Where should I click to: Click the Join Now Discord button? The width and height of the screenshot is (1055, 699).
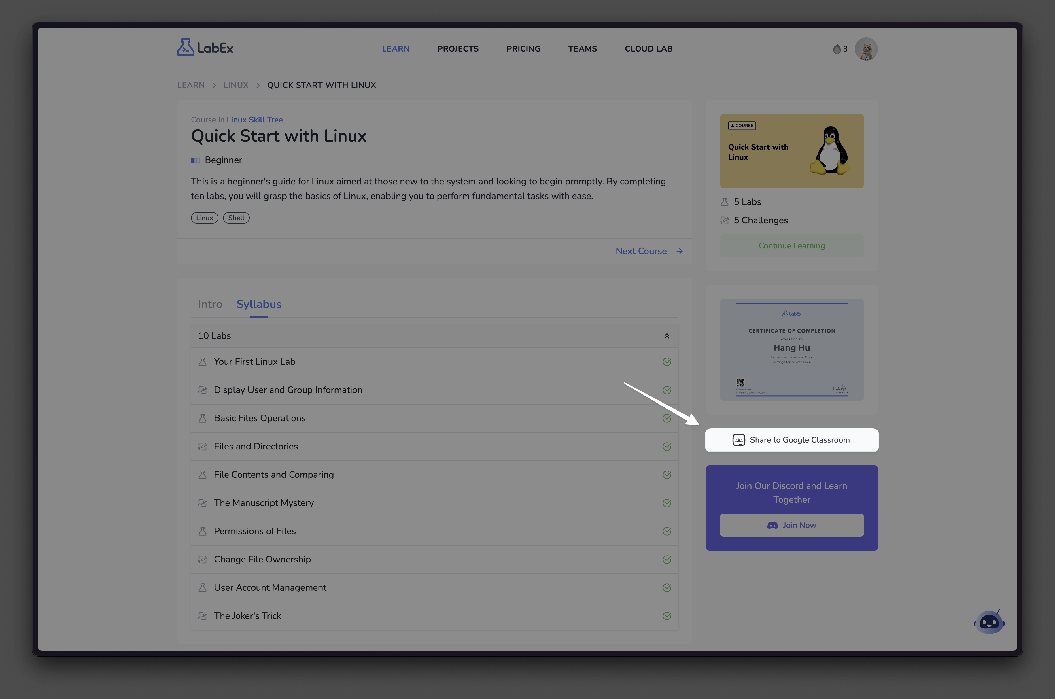pyautogui.click(x=792, y=526)
